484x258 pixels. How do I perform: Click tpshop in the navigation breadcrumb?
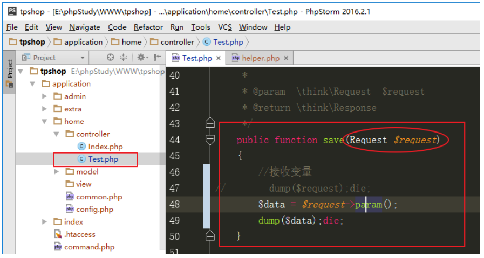(27, 42)
